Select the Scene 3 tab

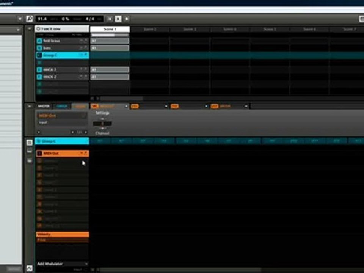pos(190,29)
